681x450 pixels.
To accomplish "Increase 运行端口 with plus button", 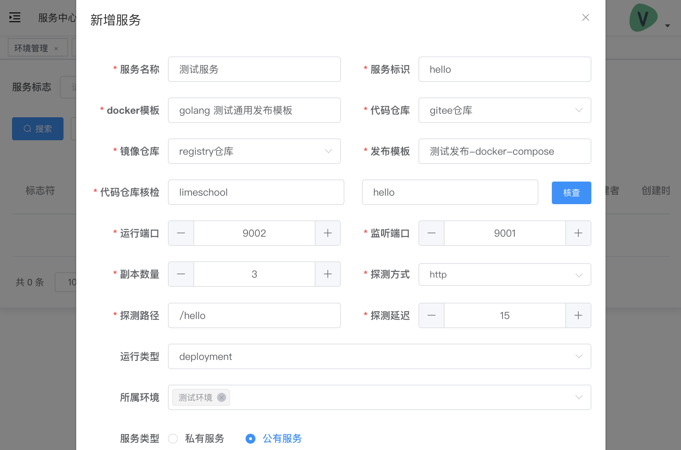I will [327, 233].
